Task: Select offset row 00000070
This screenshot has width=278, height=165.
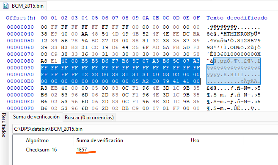Action: [x=20, y=54]
